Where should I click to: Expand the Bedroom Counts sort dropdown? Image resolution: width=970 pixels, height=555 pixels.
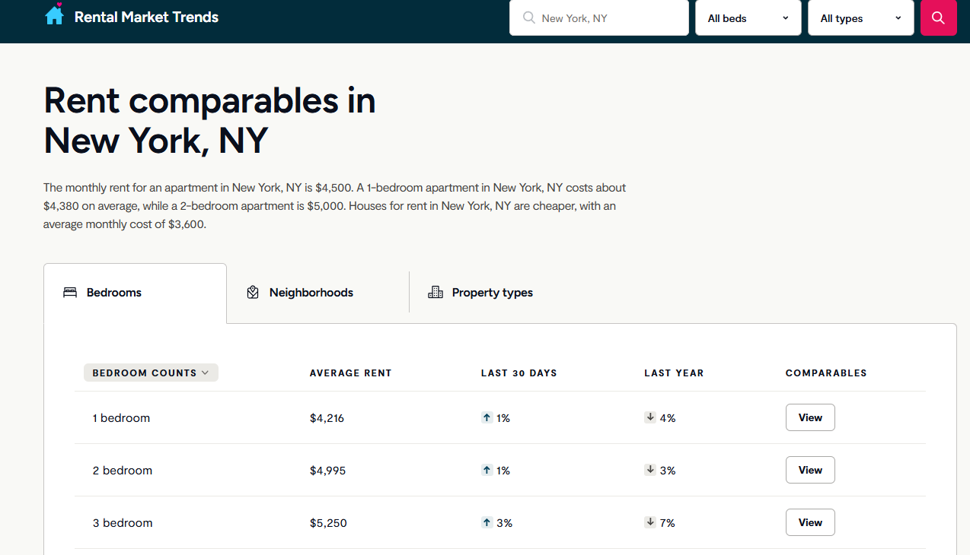pos(151,373)
